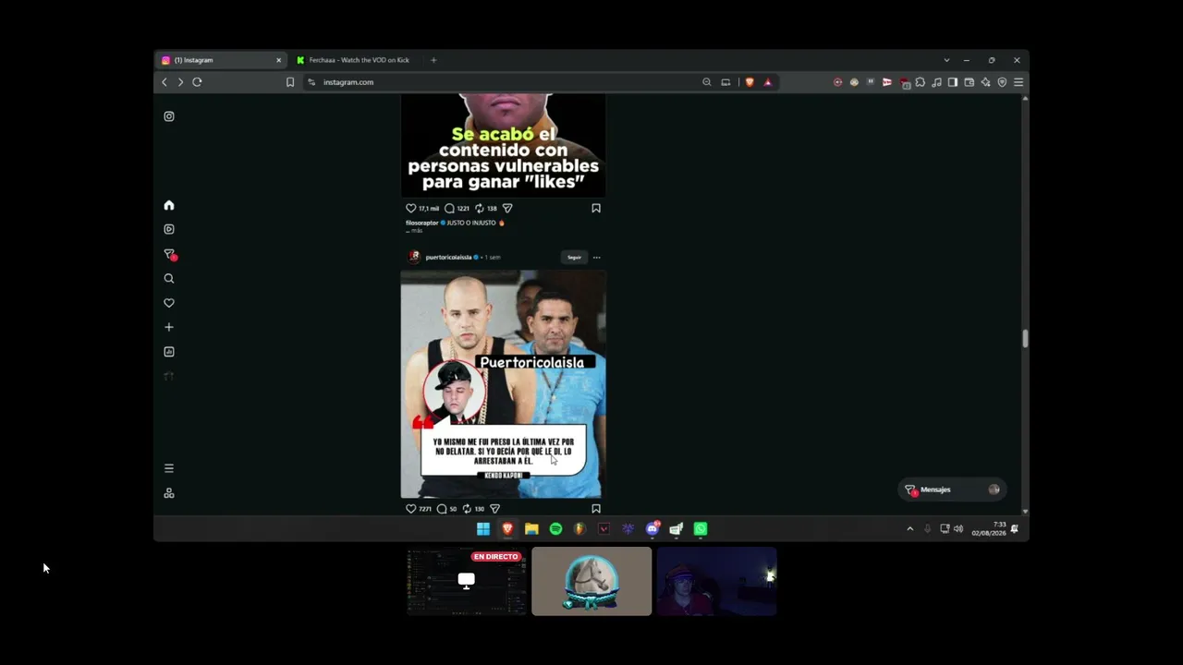Follow puertoricolaisla with the Seguir button
The image size is (1183, 665).
574,258
